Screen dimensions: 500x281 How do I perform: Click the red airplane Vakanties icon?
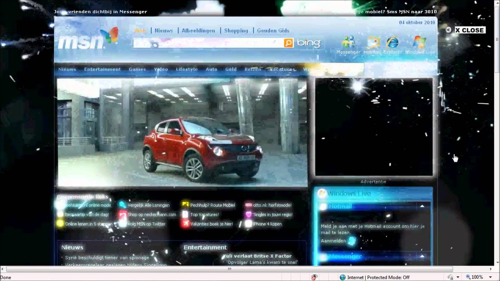coord(185,224)
